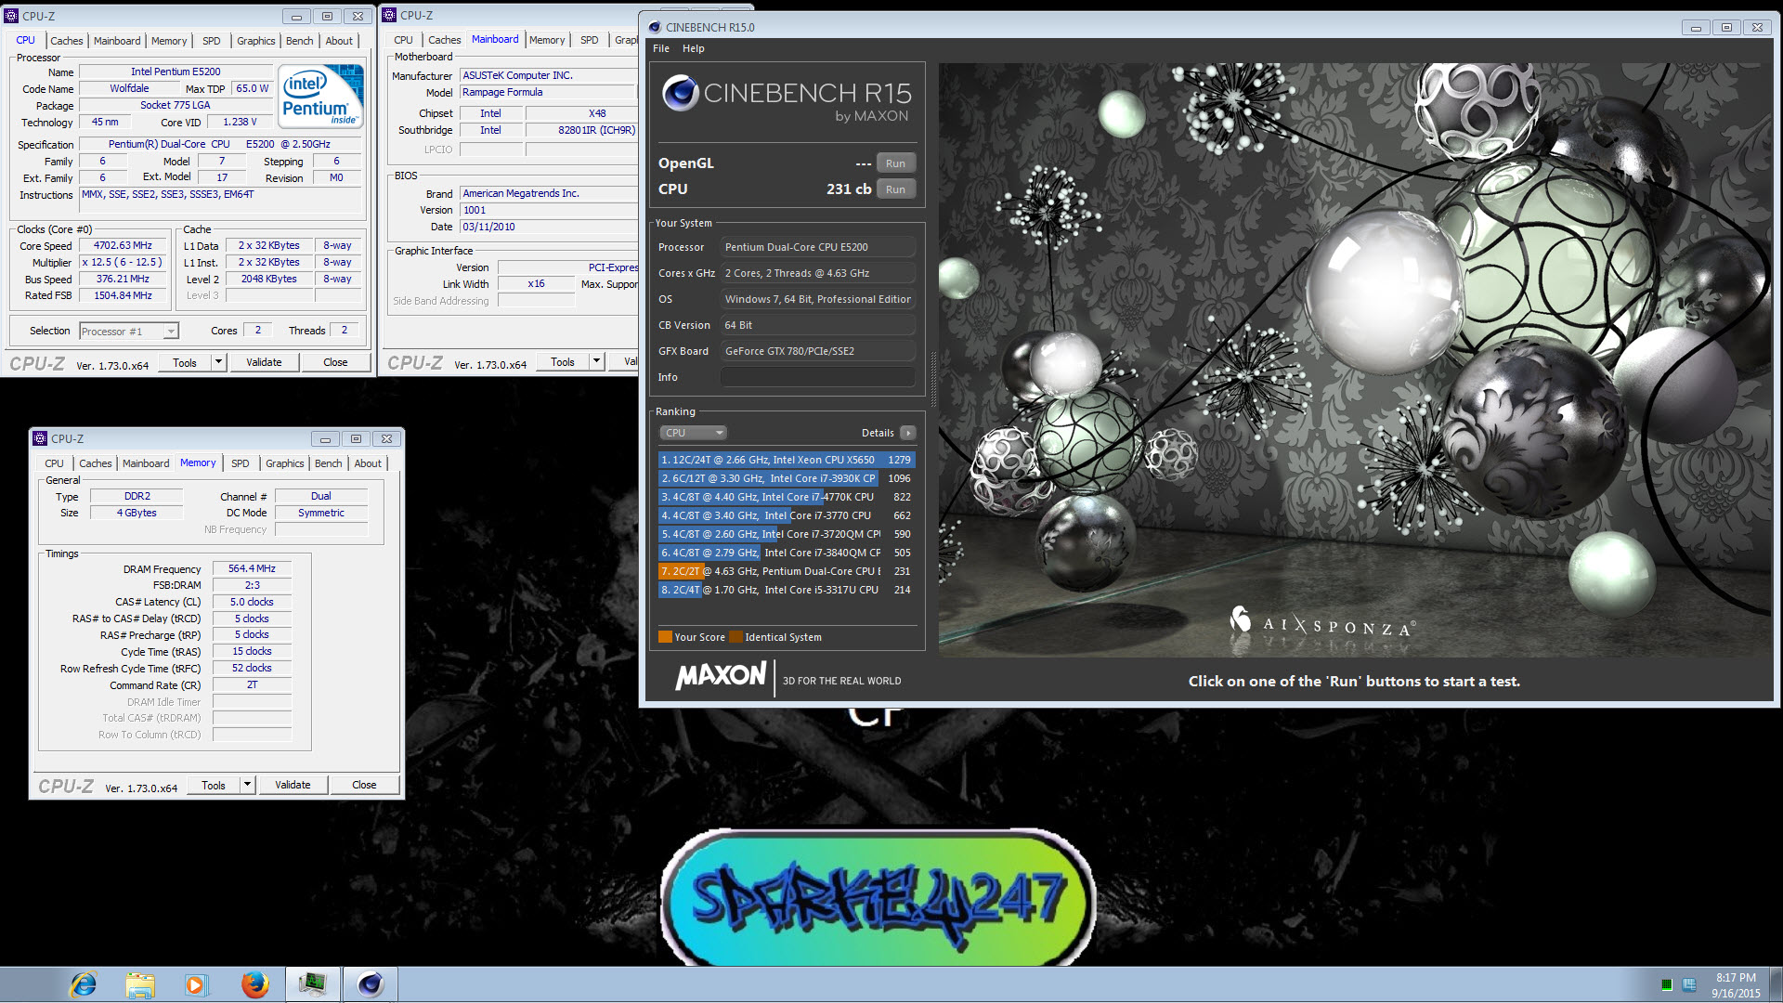Click the network icon in system tray
The height and width of the screenshot is (1003, 1783).
tap(1689, 984)
